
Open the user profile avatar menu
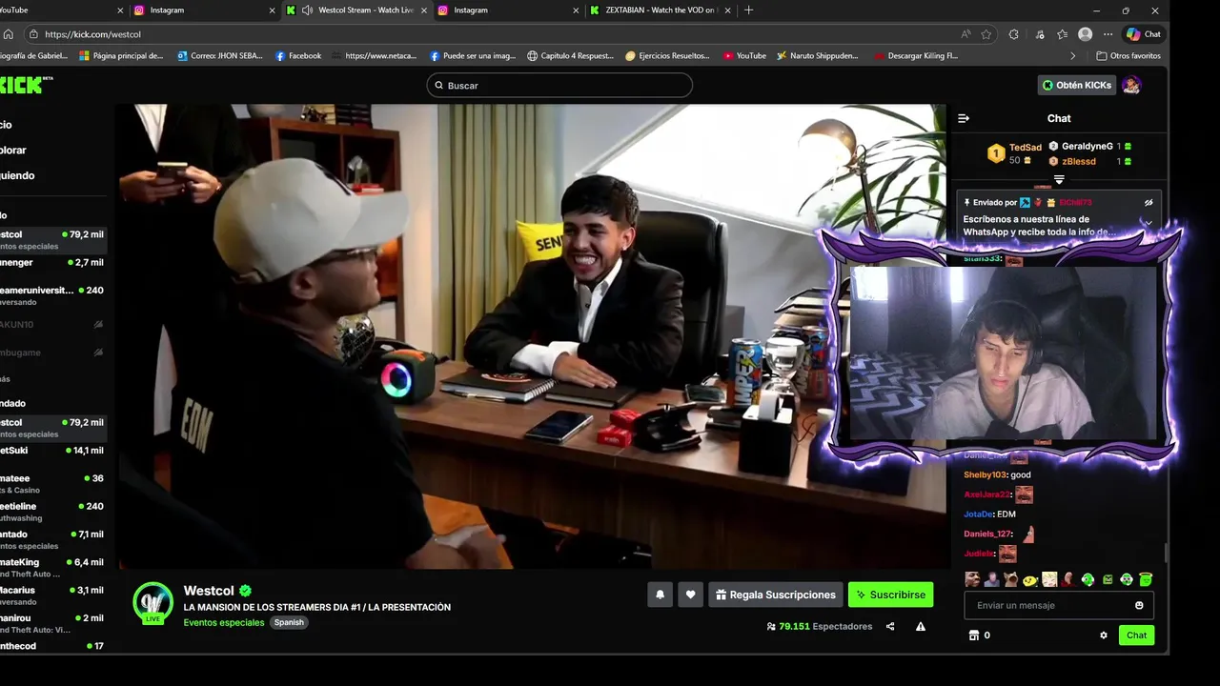click(x=1131, y=85)
